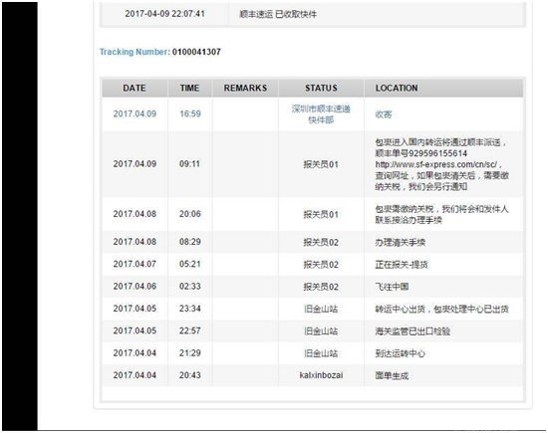Viewport: 548px width, 433px height.
Task: Click time 16:59 in first row
Action: 190,113
